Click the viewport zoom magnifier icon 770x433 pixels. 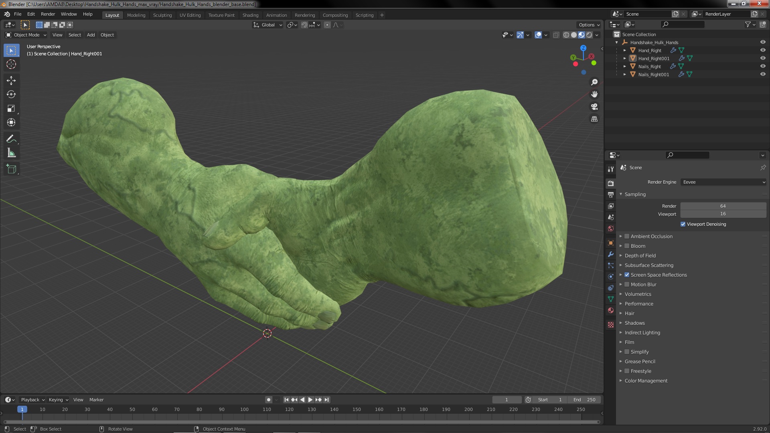coord(594,82)
